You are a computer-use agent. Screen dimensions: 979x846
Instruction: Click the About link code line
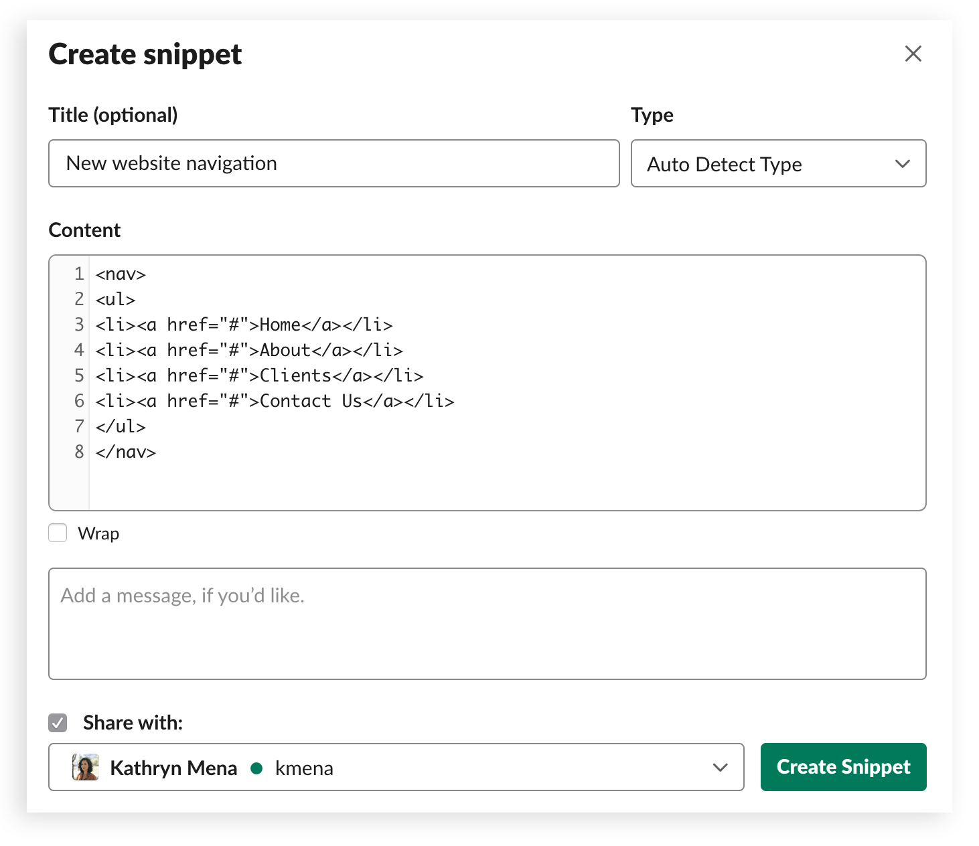(x=249, y=351)
